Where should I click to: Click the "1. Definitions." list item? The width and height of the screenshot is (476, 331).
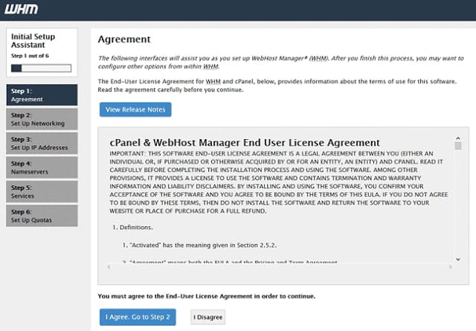(x=133, y=225)
